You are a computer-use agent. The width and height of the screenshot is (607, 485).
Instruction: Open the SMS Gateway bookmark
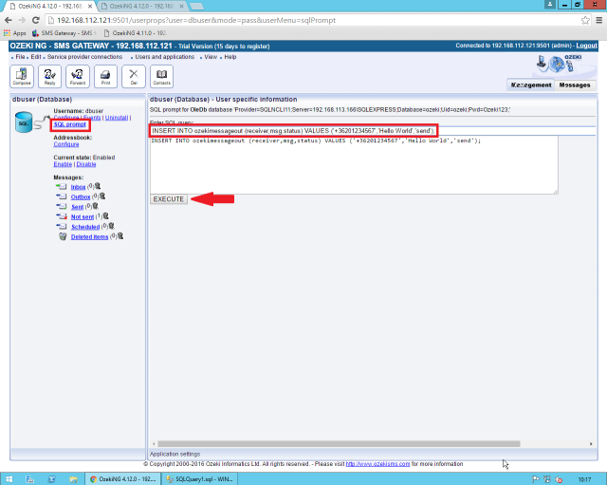coord(64,33)
